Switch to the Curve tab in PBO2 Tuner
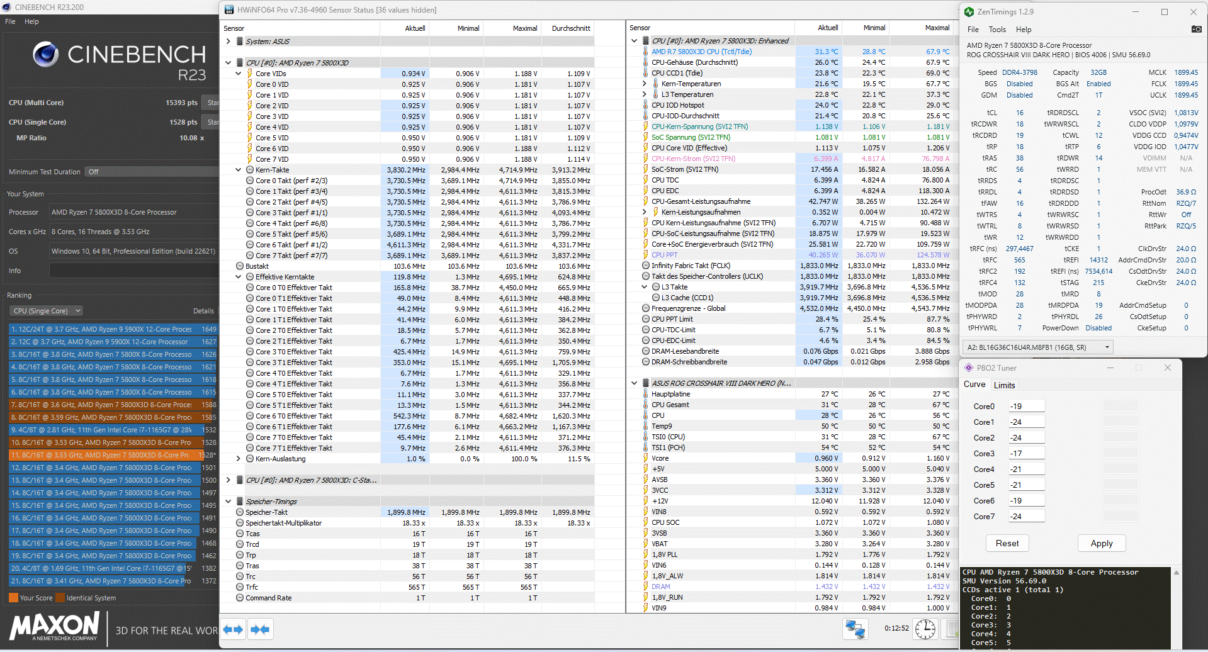1208x652 pixels. (974, 385)
